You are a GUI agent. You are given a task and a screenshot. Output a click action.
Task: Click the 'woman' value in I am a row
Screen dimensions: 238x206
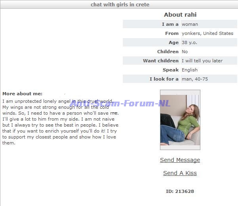tap(190, 24)
